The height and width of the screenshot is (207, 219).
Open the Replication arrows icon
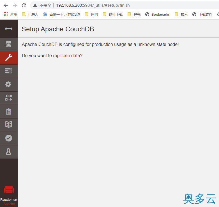point(9,98)
